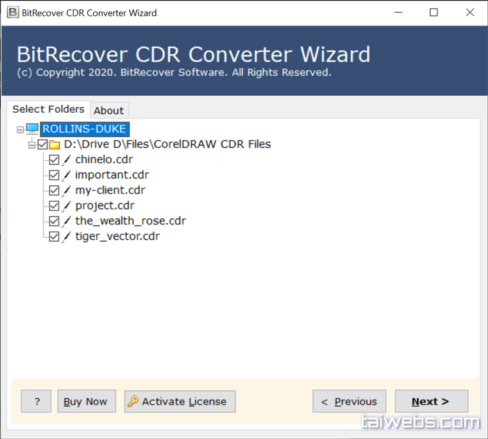Click the computer icon beside ROLLINS-DUKE
The image size is (488, 439).
pos(32,129)
